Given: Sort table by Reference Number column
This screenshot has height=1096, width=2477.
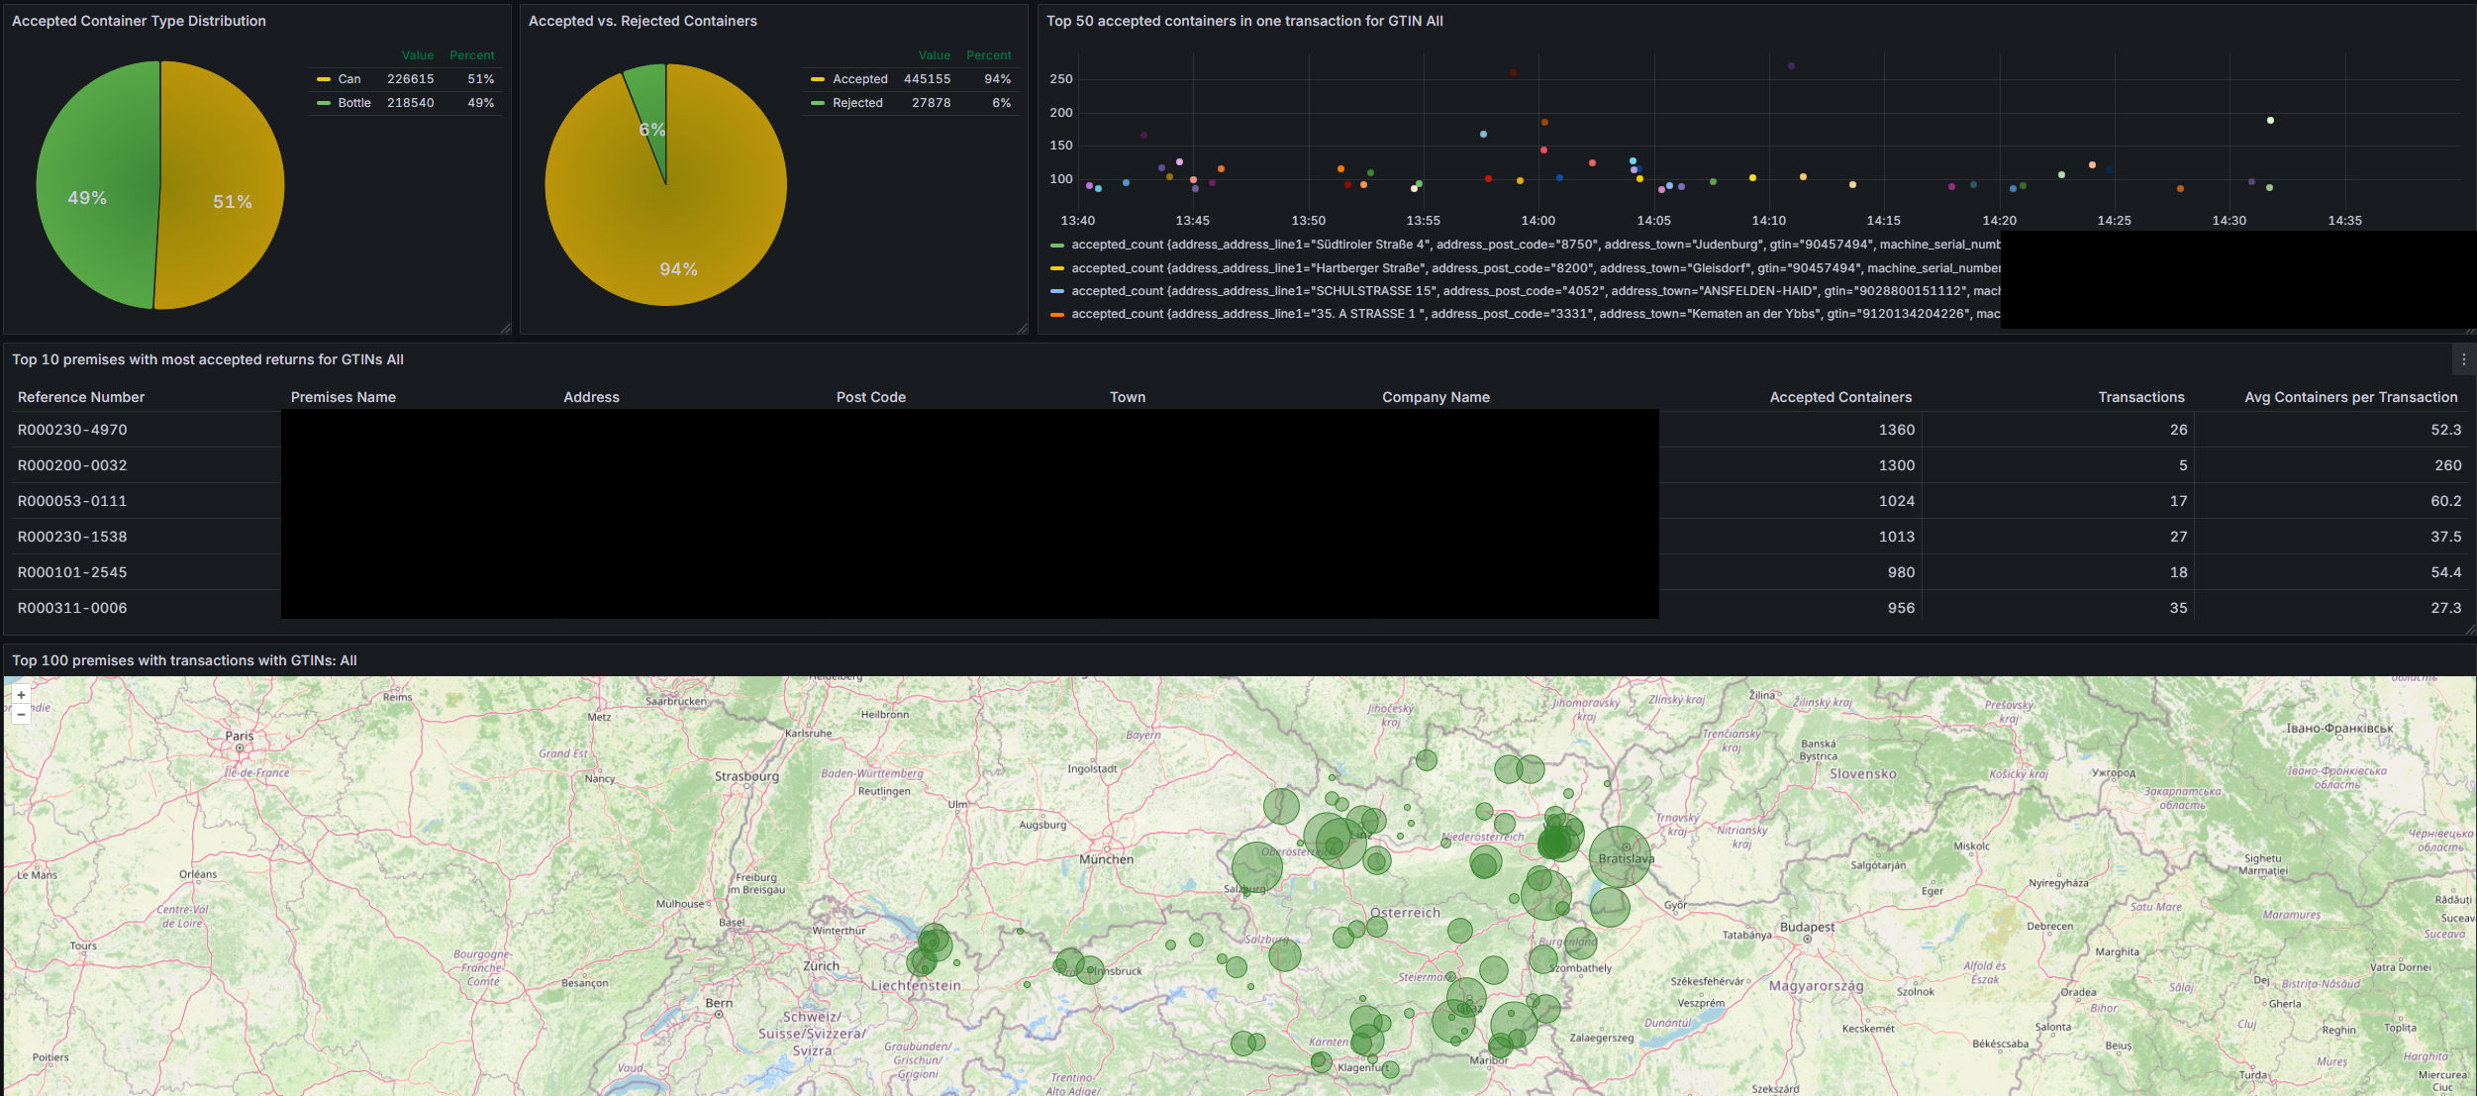Looking at the screenshot, I should tap(81, 397).
